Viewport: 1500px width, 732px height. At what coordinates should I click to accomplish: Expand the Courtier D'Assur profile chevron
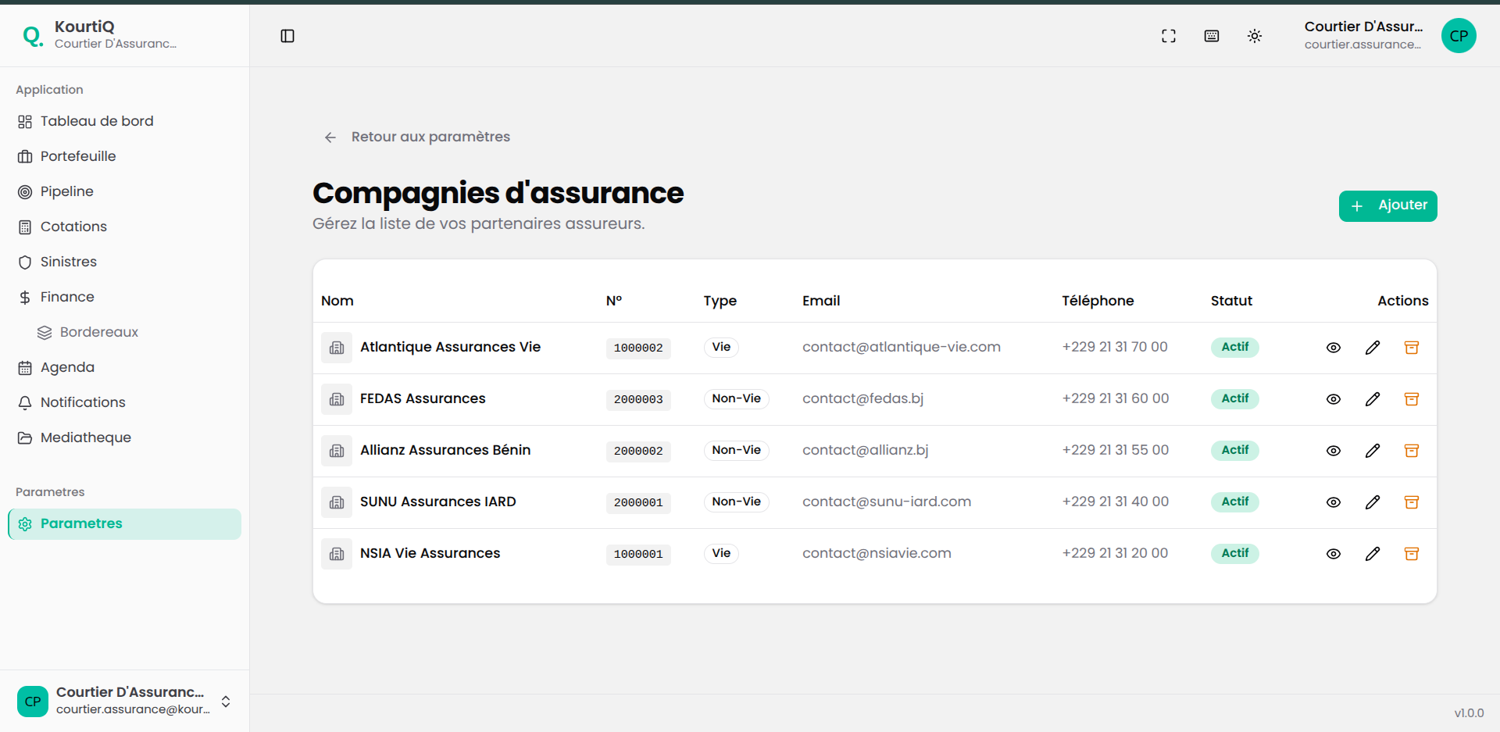[225, 702]
